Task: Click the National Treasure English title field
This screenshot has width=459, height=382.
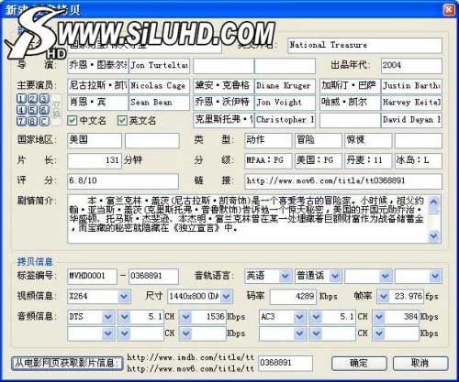Action: (x=364, y=46)
